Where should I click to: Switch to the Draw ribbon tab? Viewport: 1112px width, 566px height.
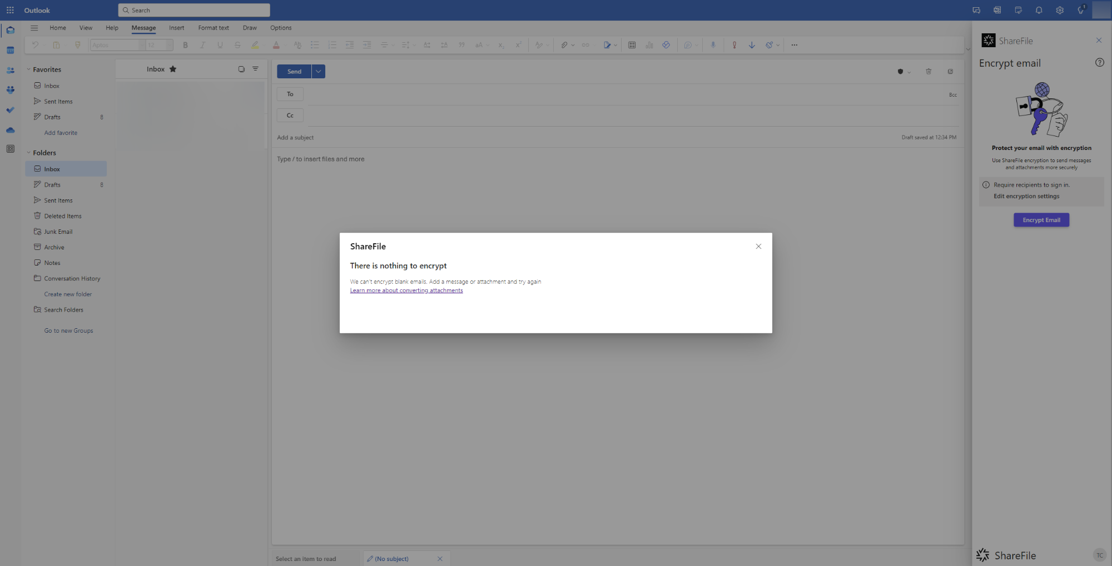pos(250,28)
